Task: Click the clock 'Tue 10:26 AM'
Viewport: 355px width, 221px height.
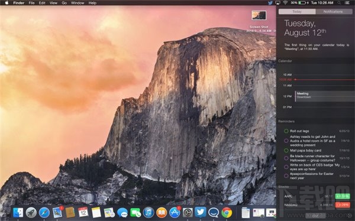Action: pos(322,3)
